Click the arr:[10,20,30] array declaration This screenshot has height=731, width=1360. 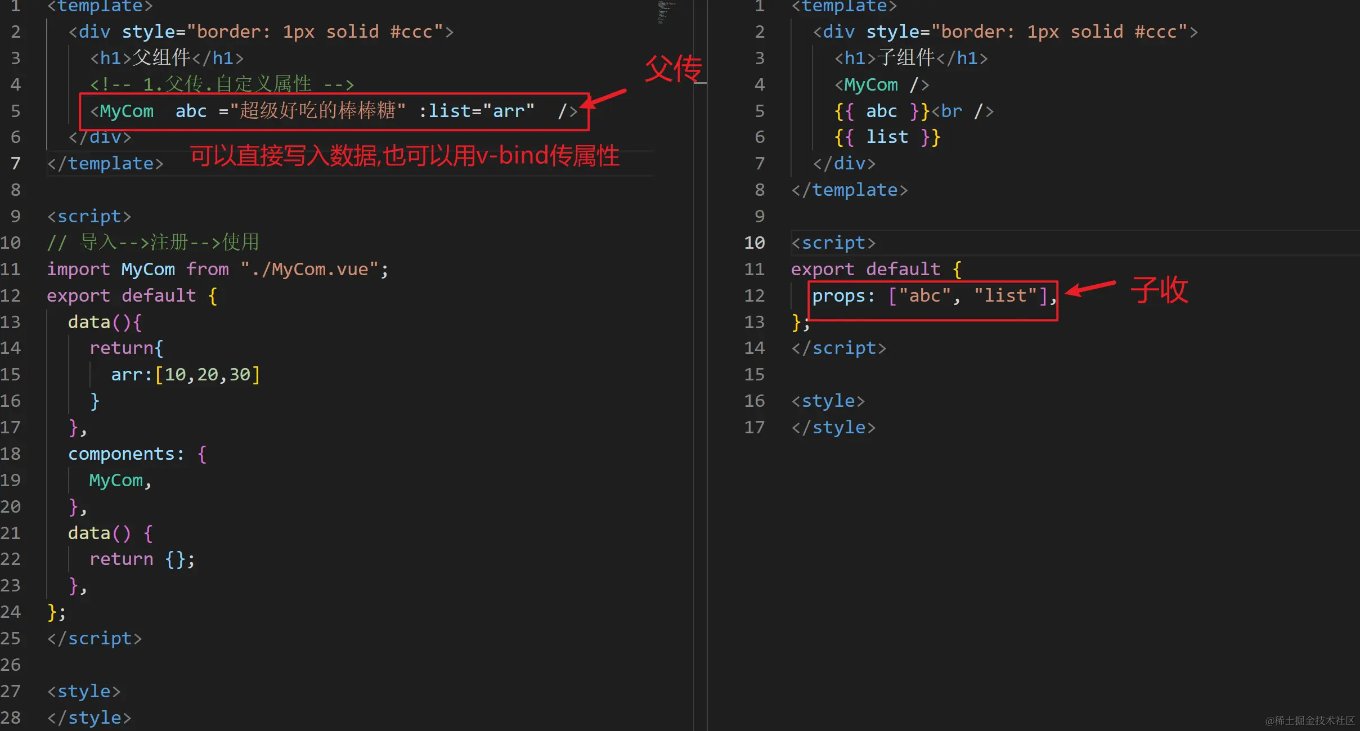click(x=185, y=374)
